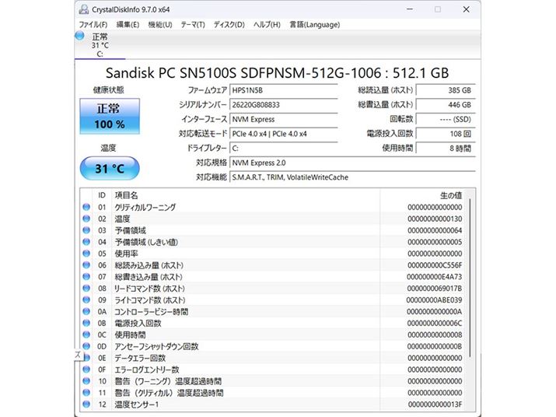Click raw value 00000000E4A73
The width and height of the screenshot is (556, 417).
click(x=435, y=277)
